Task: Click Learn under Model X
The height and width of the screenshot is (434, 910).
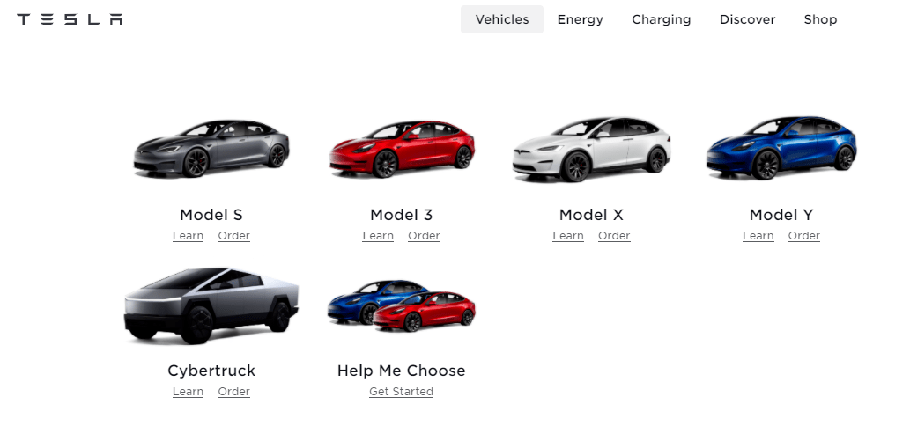Action: [x=568, y=236]
